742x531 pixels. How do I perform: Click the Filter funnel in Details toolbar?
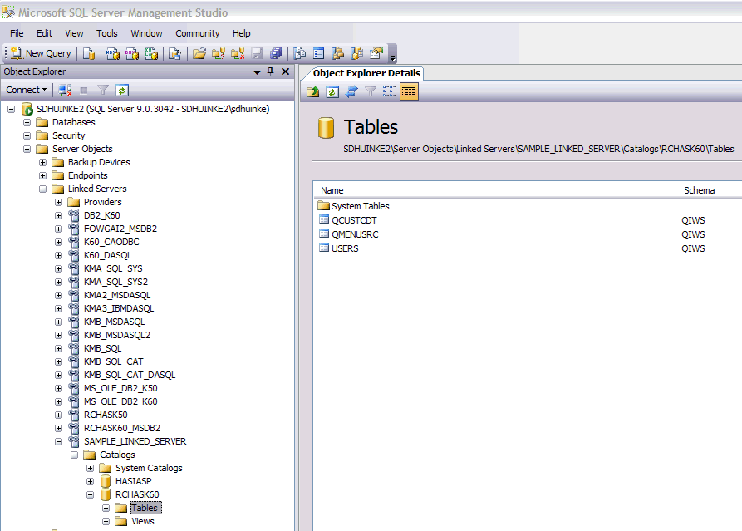point(371,91)
